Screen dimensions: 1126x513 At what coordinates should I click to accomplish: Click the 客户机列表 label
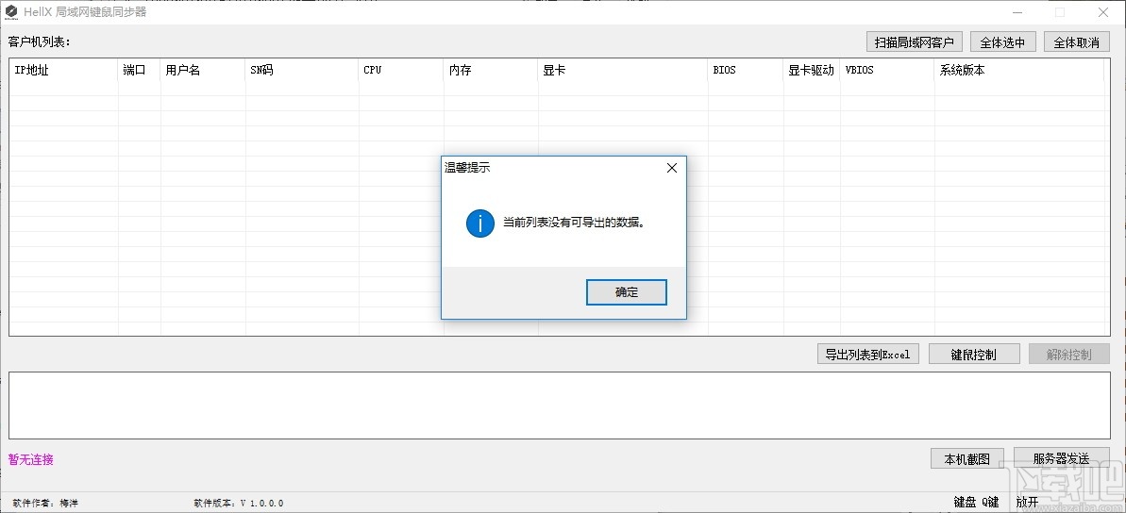click(x=40, y=41)
